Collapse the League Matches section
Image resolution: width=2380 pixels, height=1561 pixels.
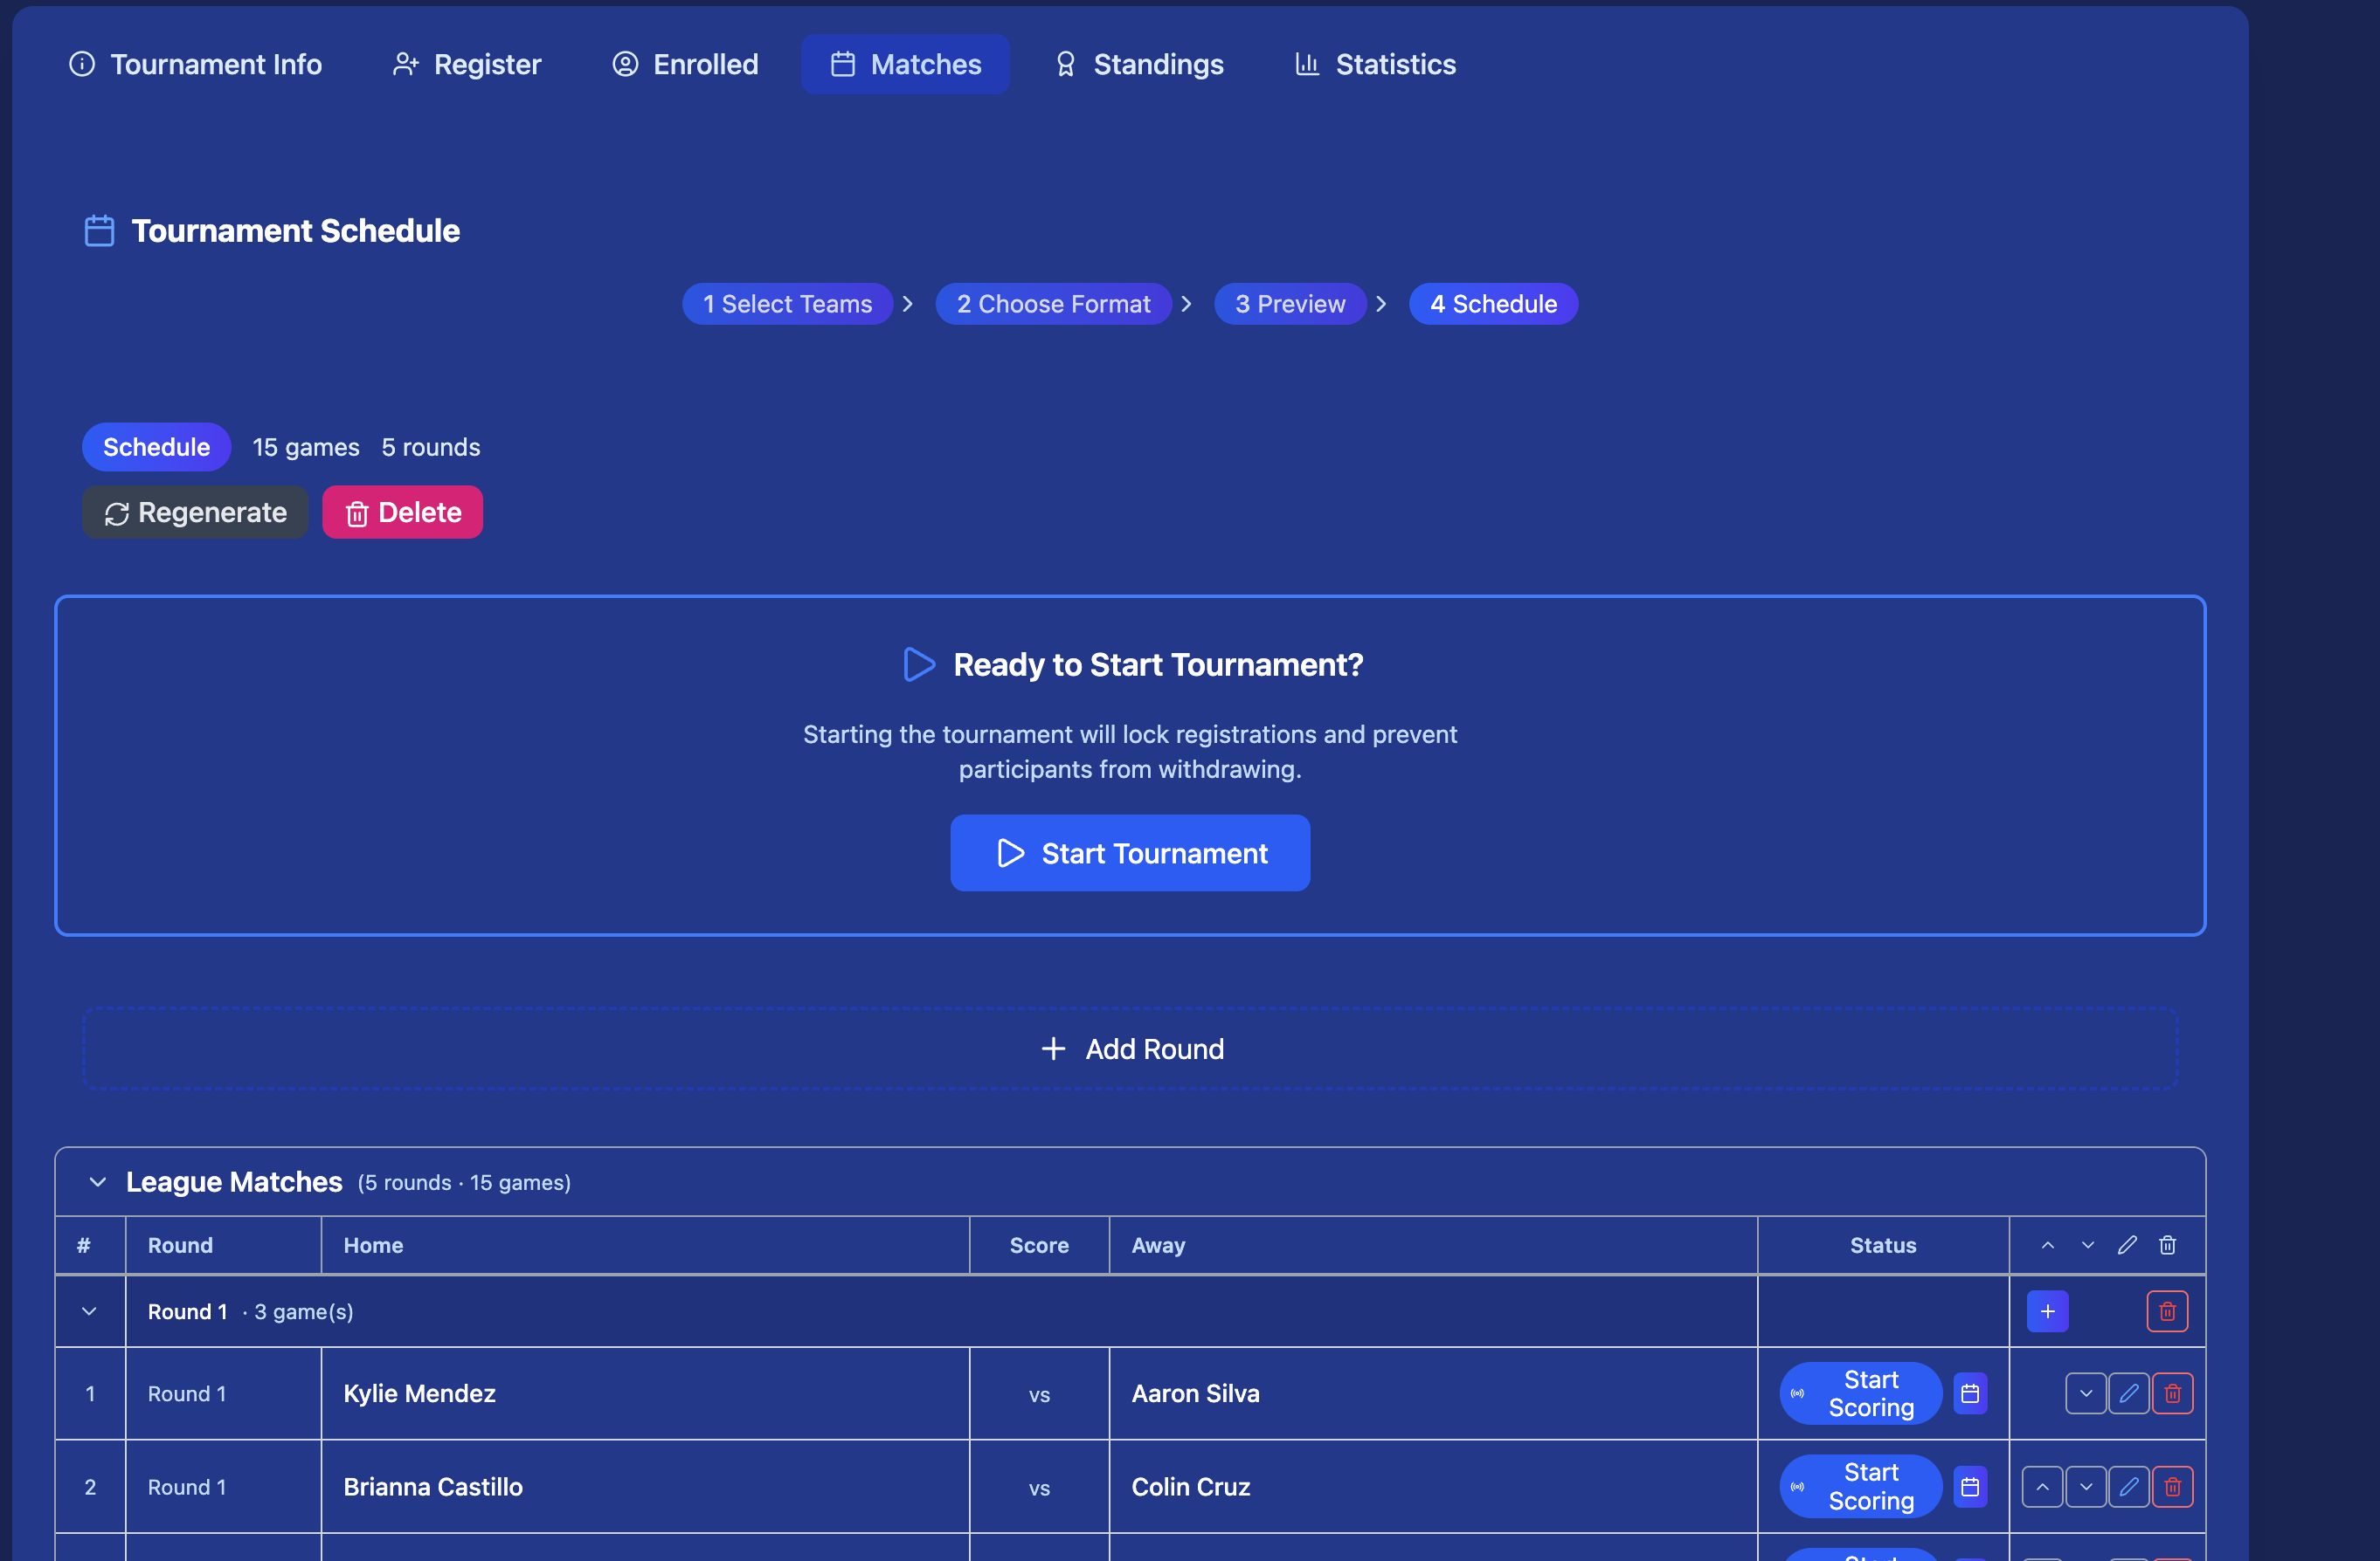(97, 1182)
